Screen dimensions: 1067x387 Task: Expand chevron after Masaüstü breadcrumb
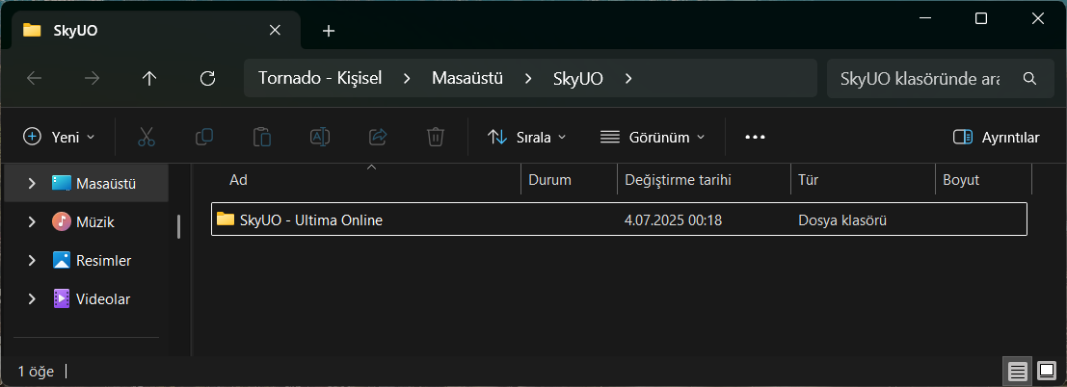[528, 78]
